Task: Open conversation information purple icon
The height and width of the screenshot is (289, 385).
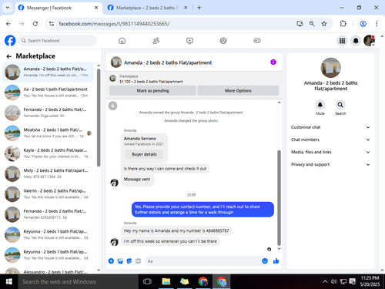Action: click(x=273, y=62)
